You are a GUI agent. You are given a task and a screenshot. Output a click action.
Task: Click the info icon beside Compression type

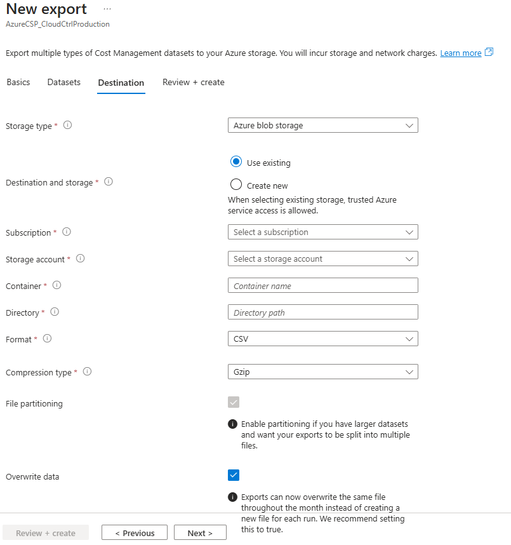86,372
